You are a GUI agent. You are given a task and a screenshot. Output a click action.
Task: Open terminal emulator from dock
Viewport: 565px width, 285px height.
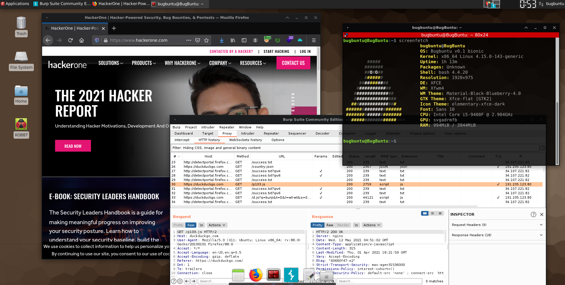(x=274, y=275)
